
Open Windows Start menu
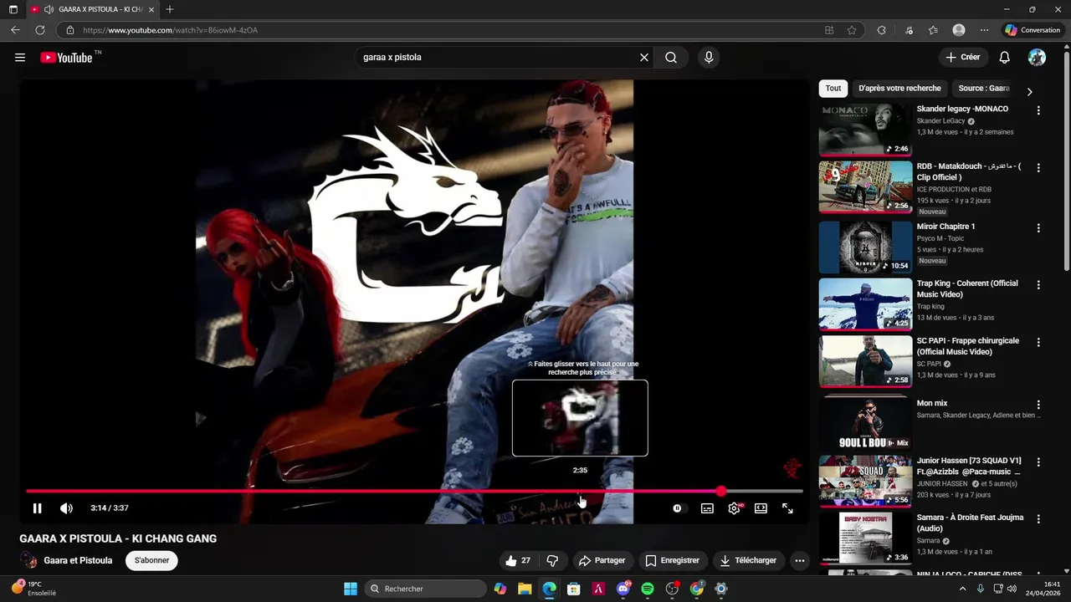(351, 589)
